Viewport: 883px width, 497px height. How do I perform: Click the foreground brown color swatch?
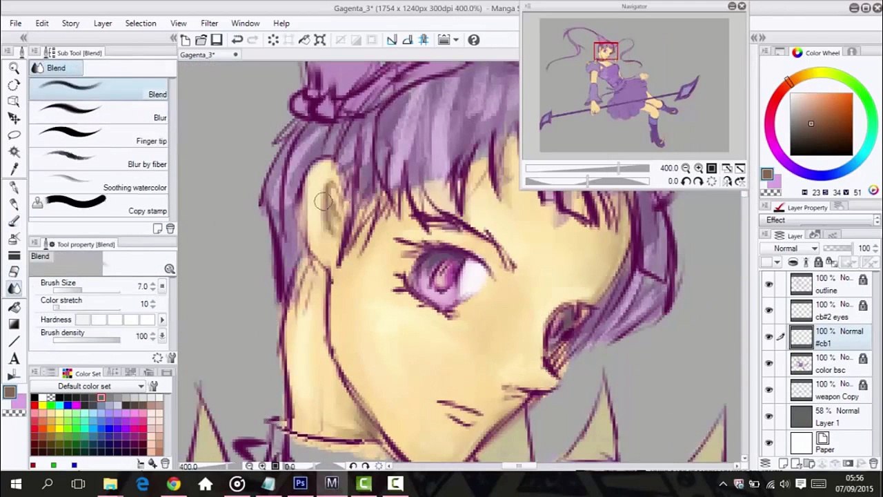point(9,393)
